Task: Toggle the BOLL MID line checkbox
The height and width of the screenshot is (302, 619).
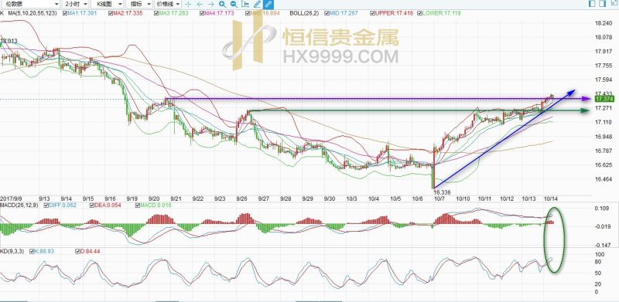Action: tap(327, 13)
